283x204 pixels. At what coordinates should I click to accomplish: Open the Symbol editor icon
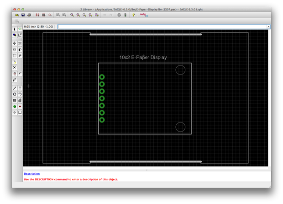coord(50,15)
